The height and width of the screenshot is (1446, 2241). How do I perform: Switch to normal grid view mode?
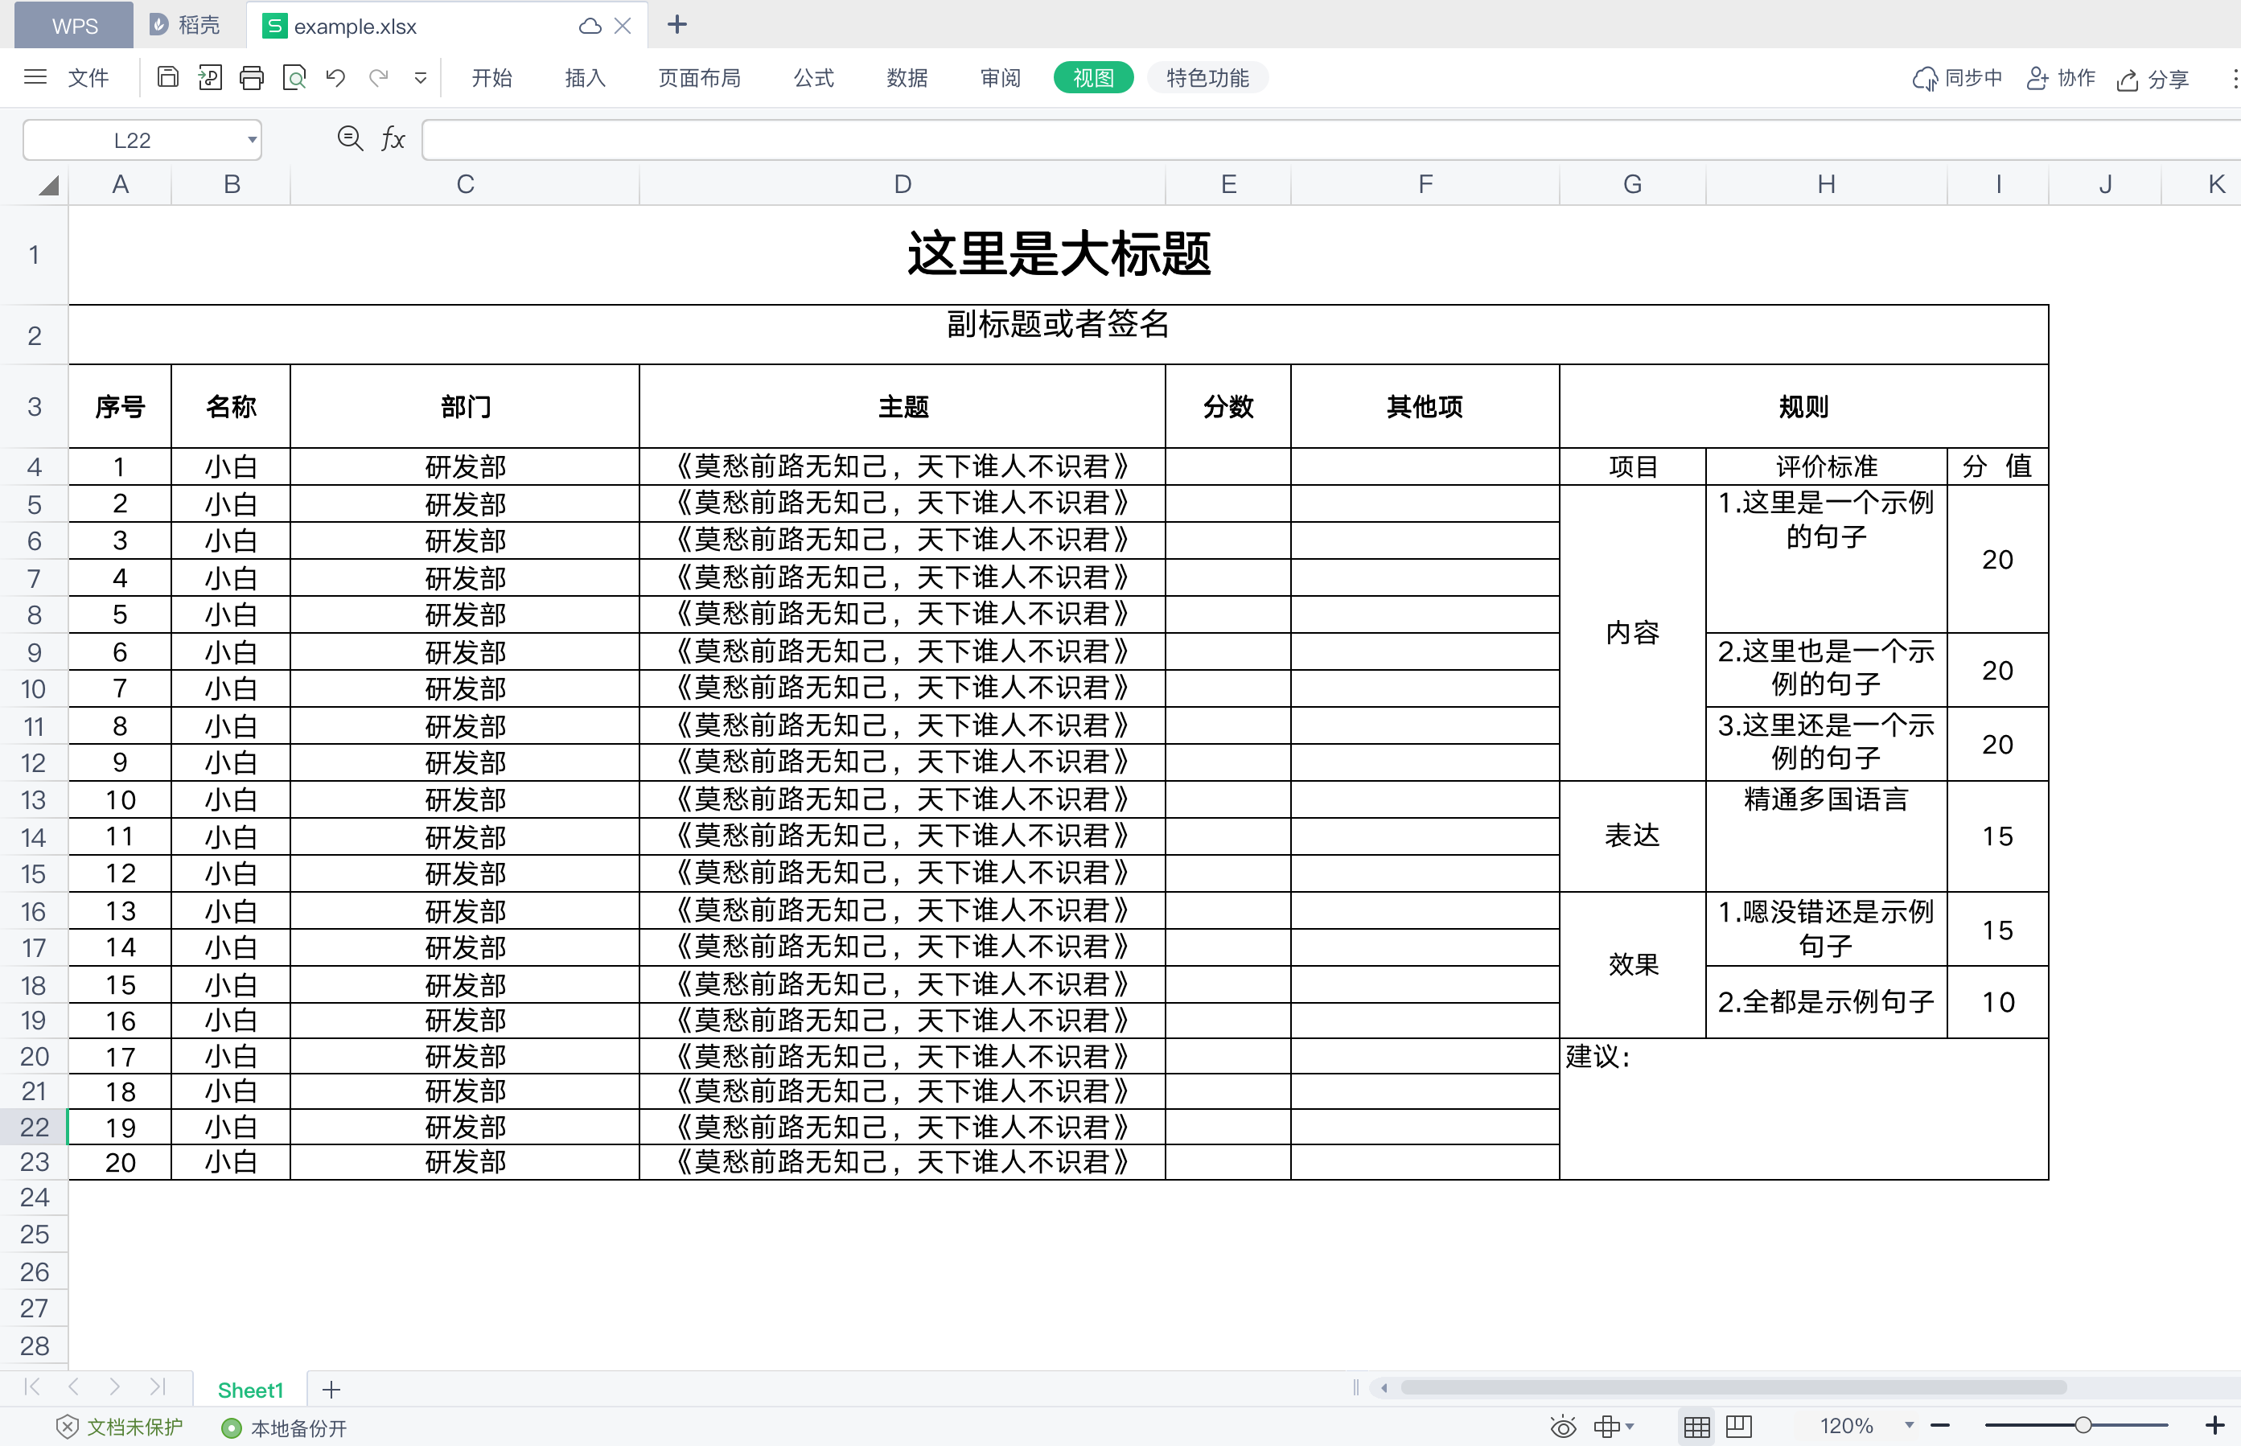click(x=1696, y=1428)
